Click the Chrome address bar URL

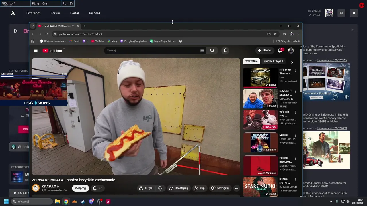(81, 34)
